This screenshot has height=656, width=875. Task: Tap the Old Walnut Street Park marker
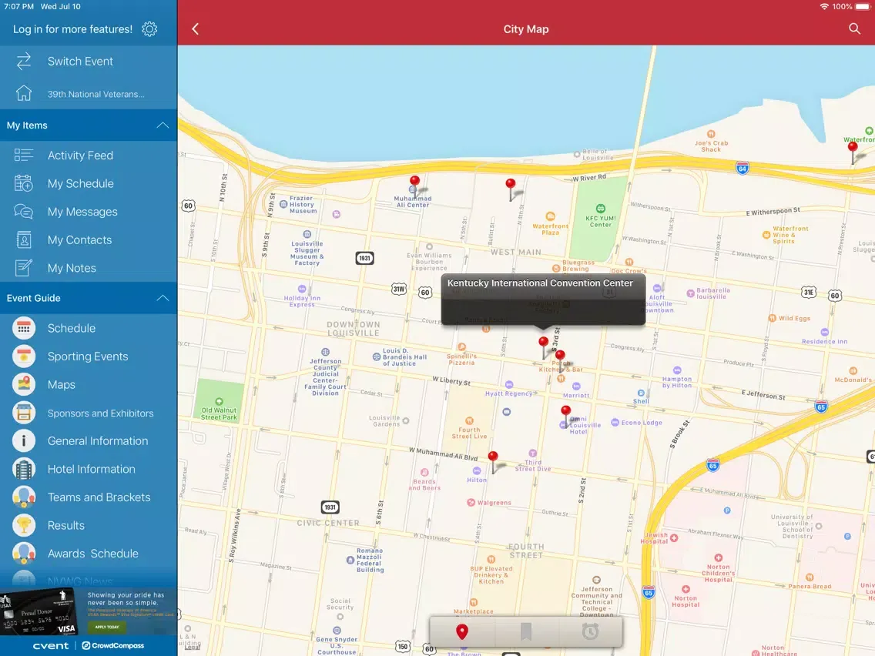click(x=220, y=402)
